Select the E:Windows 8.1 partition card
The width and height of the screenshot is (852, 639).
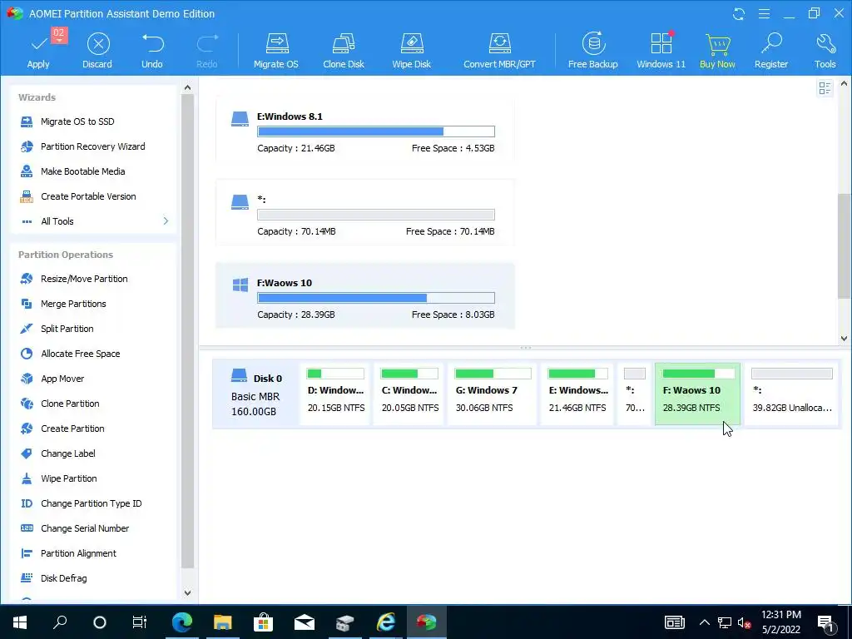click(365, 132)
